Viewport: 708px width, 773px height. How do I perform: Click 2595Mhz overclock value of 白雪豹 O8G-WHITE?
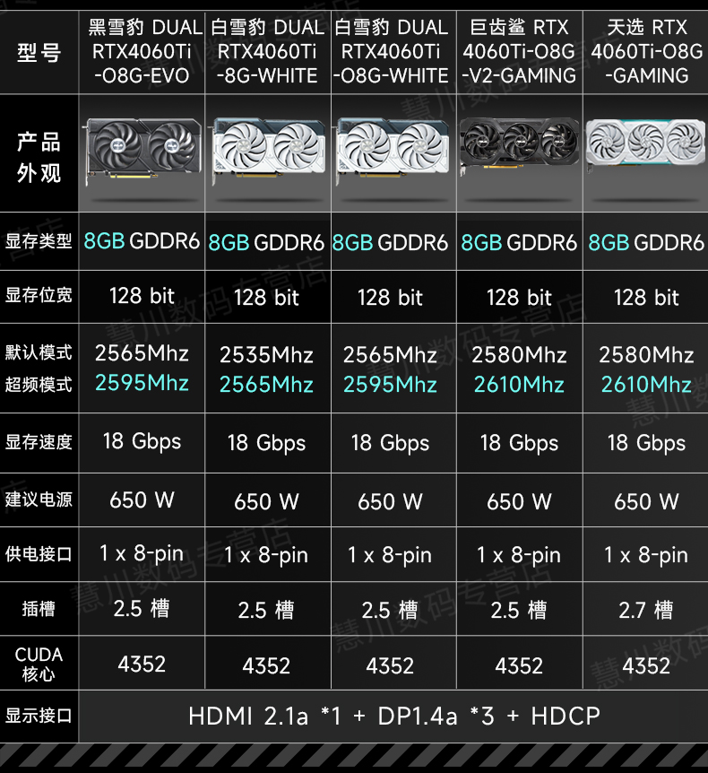390,385
